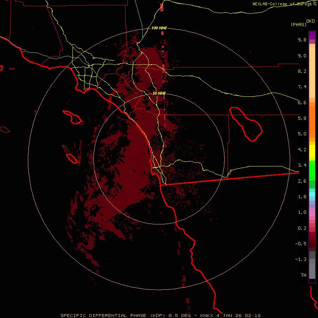Click the DKD units label above scale
Image resolution: width=318 pixels, height=318 pixels.
(311, 21)
